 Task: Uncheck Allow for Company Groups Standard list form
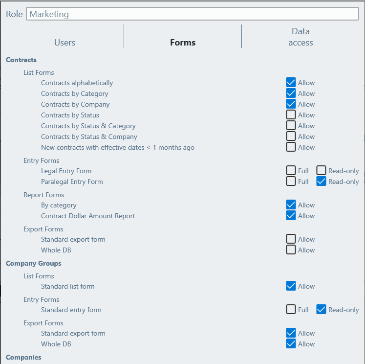(291, 286)
